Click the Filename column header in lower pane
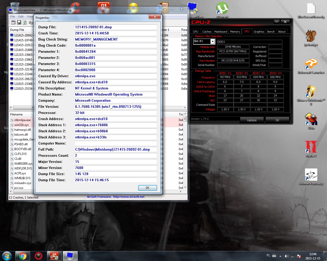This screenshot has width=327, height=261. pyautogui.click(x=21, y=114)
